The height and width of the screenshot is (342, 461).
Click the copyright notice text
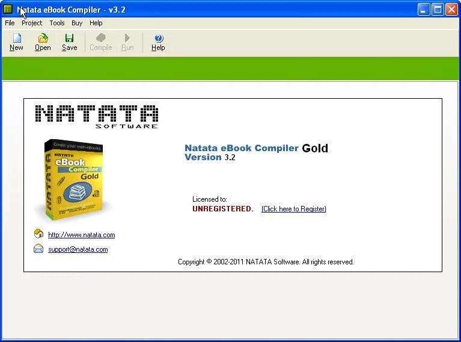click(x=266, y=262)
